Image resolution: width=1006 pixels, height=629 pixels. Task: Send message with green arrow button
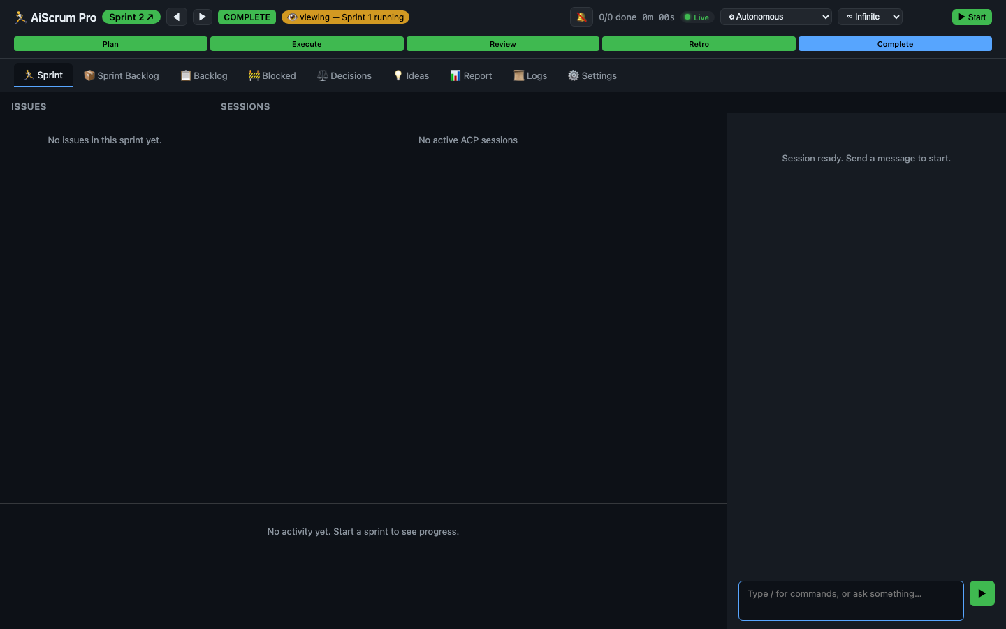(982, 593)
